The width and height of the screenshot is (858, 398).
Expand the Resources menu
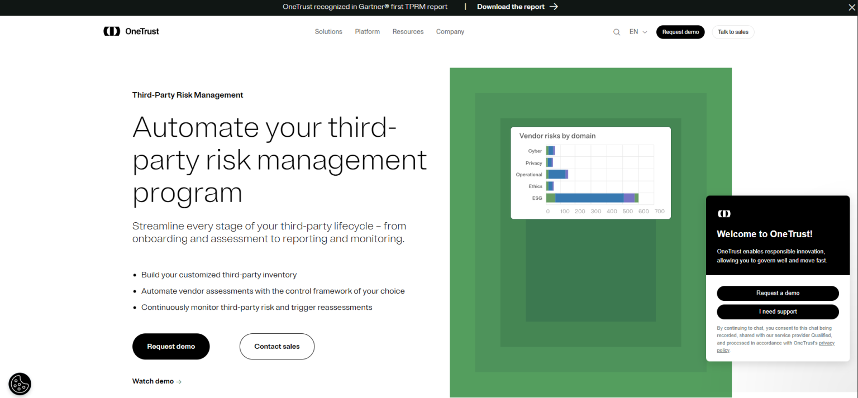click(x=408, y=32)
